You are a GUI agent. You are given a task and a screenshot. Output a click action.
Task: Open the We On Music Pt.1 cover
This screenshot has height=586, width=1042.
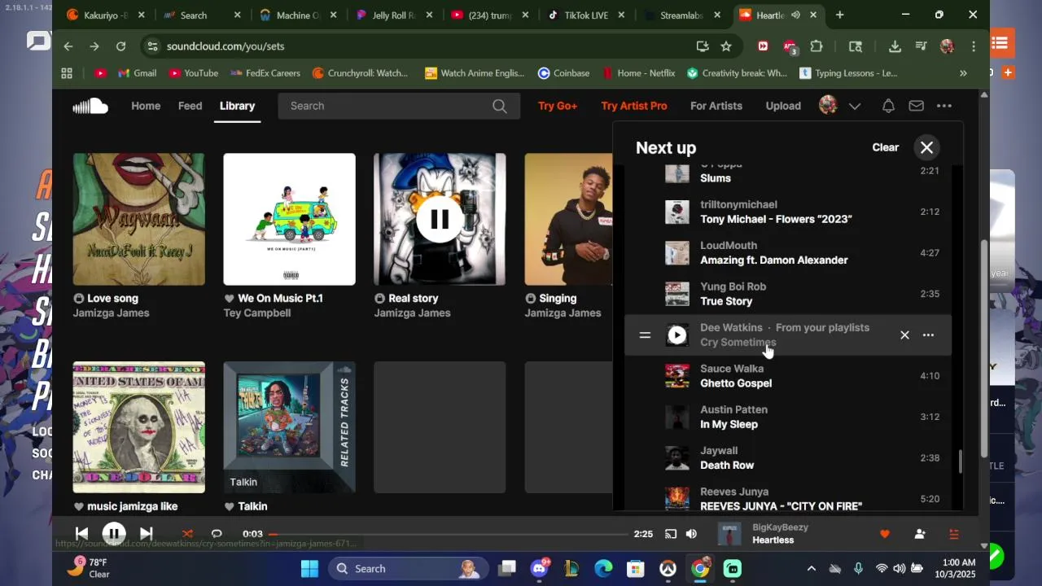[289, 219]
